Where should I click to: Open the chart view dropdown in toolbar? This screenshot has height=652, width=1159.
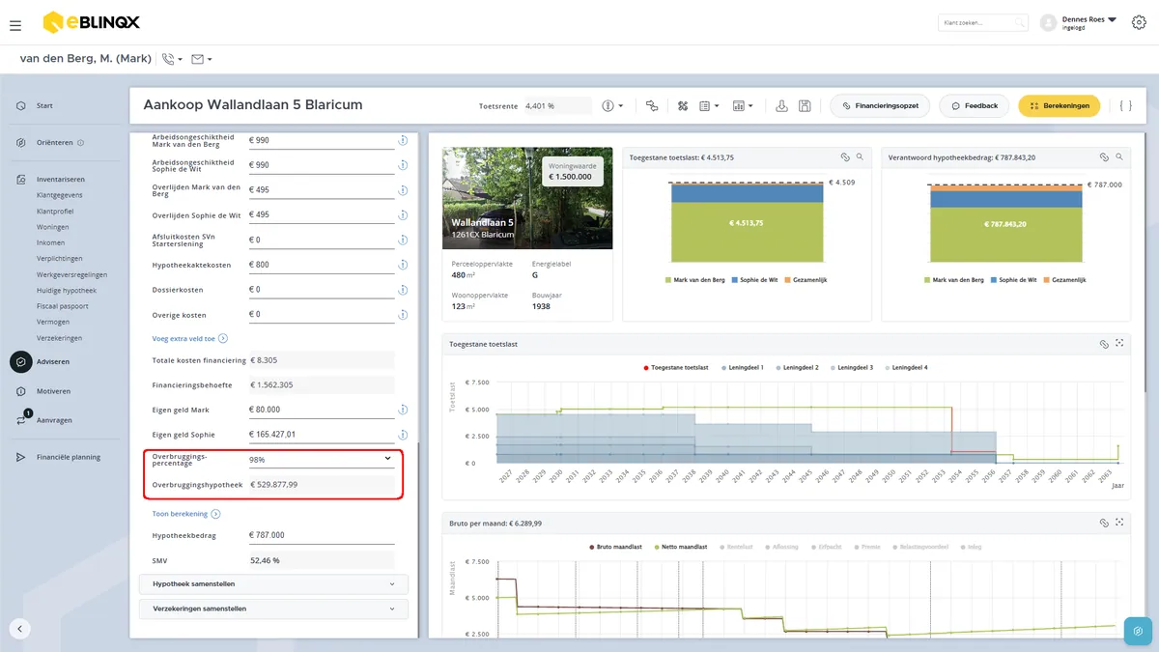tap(743, 105)
